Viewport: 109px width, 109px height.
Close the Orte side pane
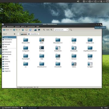14,34
